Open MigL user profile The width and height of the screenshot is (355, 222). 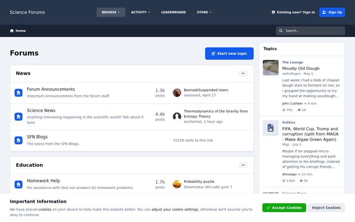[x=285, y=145]
